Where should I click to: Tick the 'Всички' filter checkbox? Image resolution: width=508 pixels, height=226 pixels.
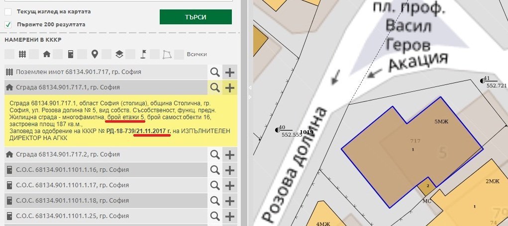coord(180,54)
